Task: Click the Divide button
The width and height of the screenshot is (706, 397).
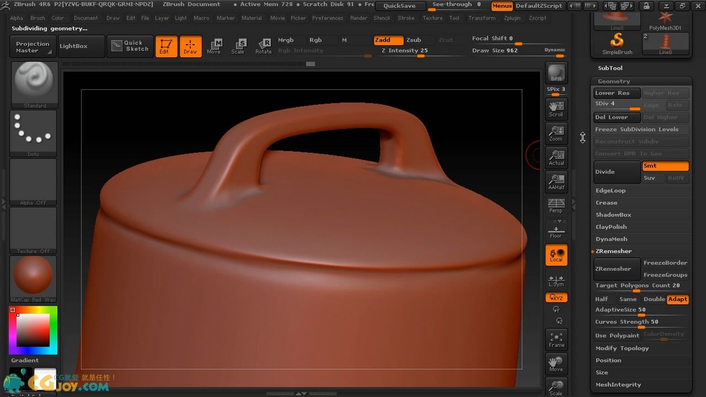Action: coord(617,172)
